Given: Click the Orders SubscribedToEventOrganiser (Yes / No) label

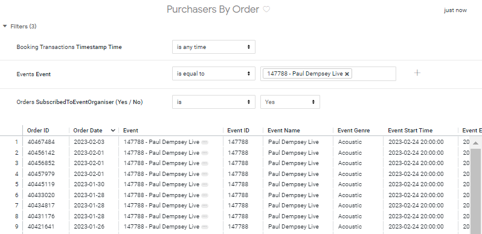Looking at the screenshot, I should [x=80, y=102].
